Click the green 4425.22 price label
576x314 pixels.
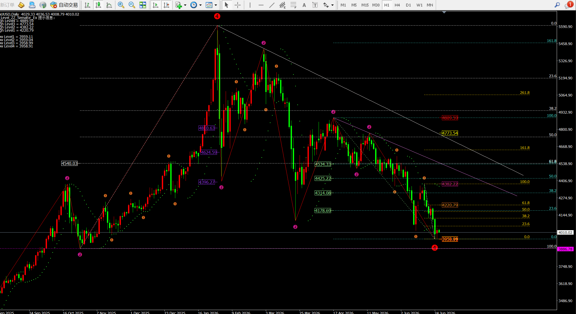coord(323,178)
